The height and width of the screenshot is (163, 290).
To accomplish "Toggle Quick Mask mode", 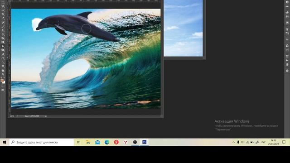I will pyautogui.click(x=3, y=86).
